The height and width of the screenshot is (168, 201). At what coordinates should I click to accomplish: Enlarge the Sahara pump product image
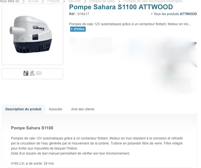[32, 34]
